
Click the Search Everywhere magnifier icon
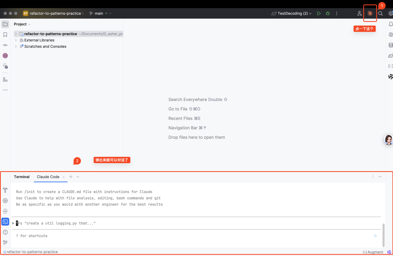(381, 13)
